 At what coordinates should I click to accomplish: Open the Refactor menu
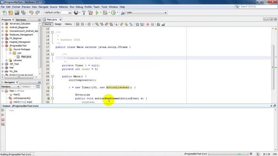[x=63, y=7]
